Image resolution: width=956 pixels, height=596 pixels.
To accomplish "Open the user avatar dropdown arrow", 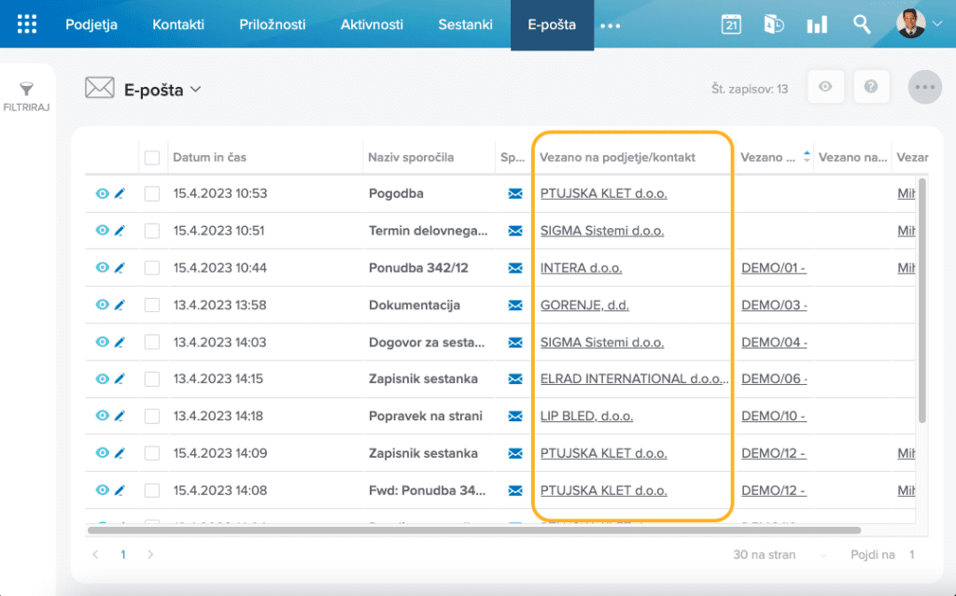I will pyautogui.click(x=938, y=24).
